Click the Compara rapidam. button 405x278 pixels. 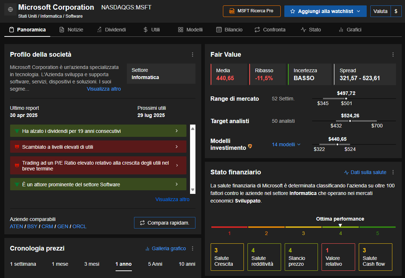click(164, 223)
